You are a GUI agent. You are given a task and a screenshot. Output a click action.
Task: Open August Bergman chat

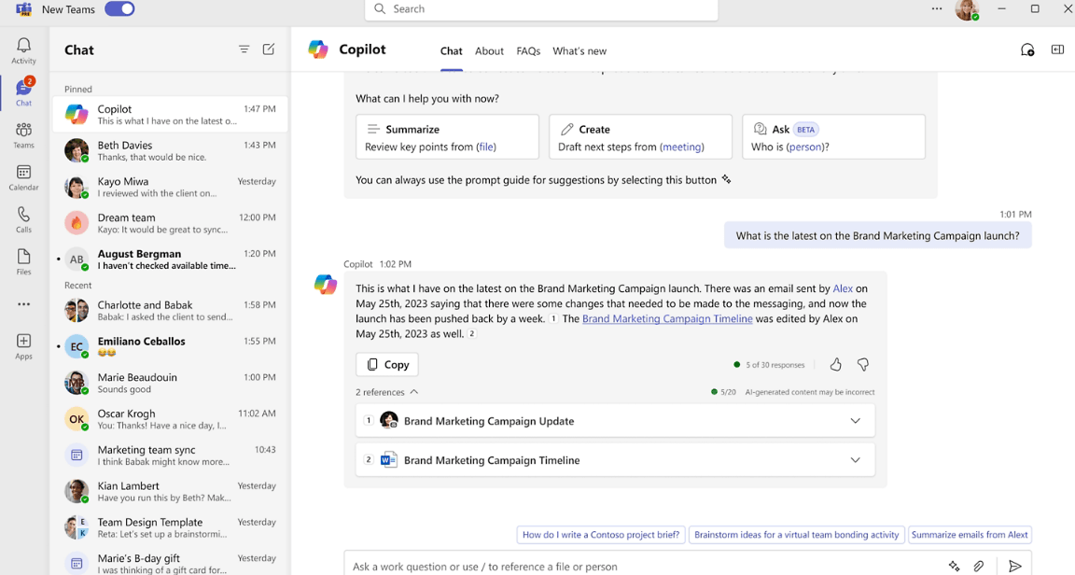coord(170,259)
